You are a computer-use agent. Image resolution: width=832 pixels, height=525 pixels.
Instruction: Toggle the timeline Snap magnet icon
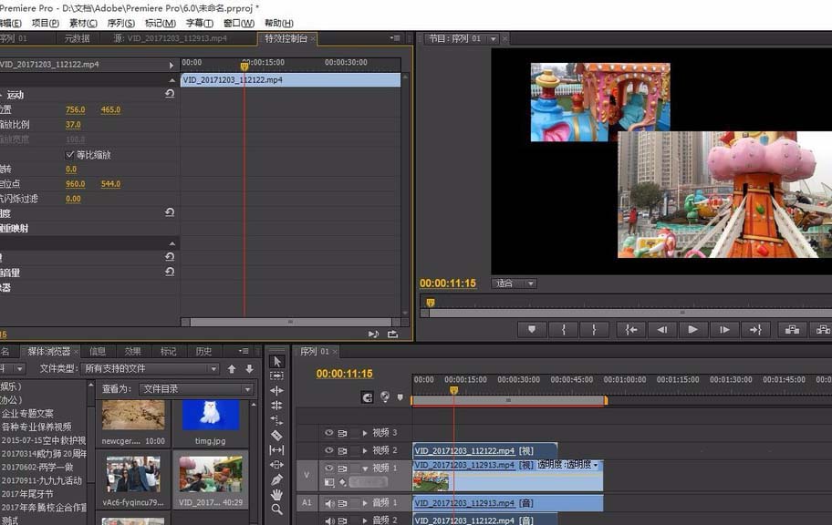pos(368,397)
